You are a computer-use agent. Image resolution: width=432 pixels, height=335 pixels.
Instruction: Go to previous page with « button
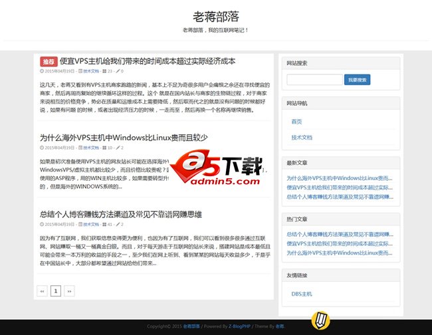42,291
